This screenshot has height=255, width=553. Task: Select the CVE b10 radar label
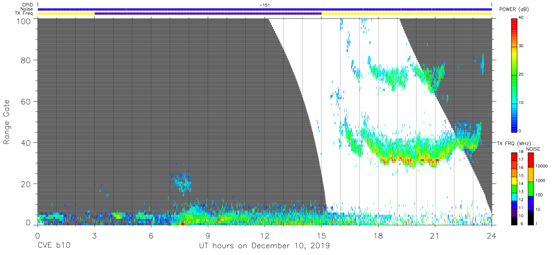(x=54, y=246)
